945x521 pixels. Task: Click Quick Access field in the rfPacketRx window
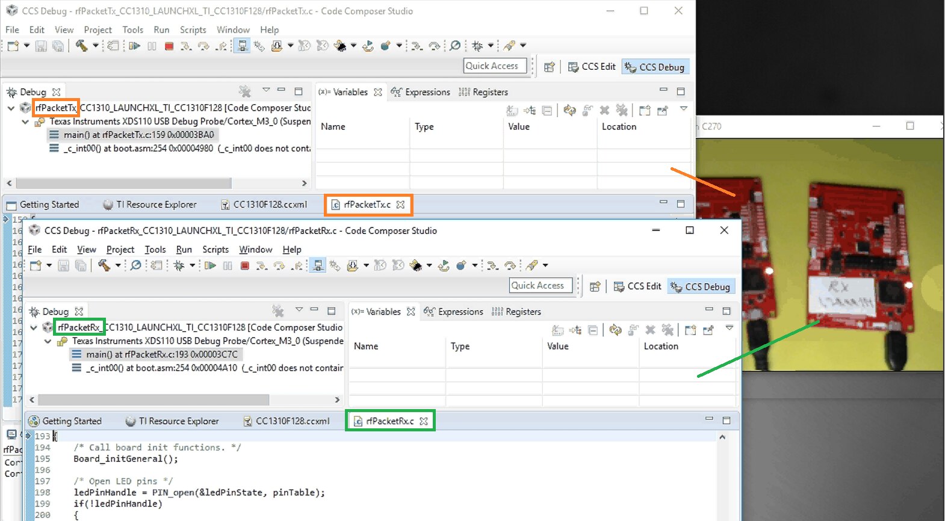(541, 286)
